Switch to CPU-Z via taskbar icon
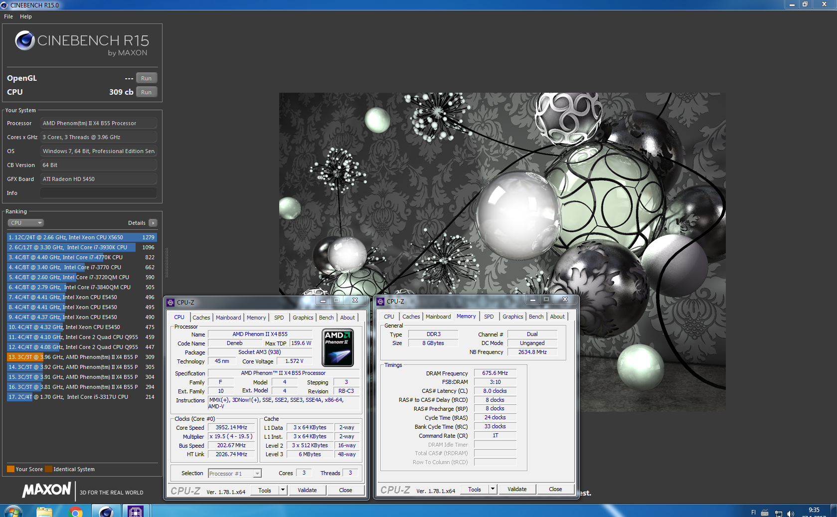Viewport: 837px width, 517px height. point(135,511)
